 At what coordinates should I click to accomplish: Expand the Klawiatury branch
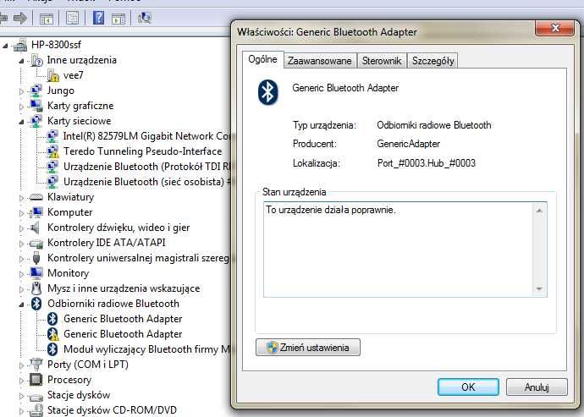point(21,198)
